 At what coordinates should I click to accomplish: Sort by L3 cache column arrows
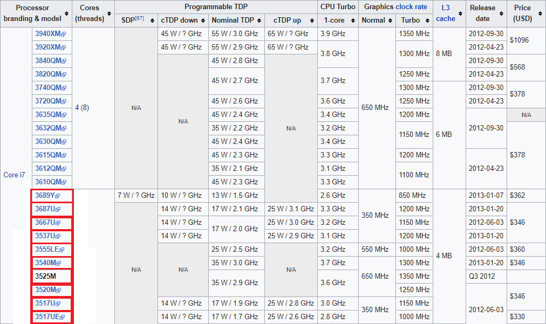click(460, 13)
